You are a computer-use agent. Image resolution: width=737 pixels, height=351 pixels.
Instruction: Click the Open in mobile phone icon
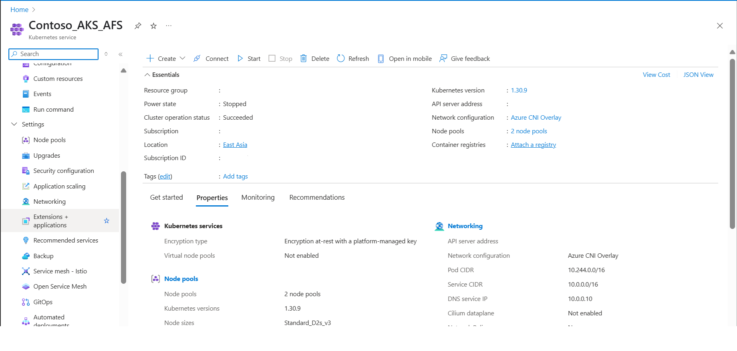pos(381,58)
